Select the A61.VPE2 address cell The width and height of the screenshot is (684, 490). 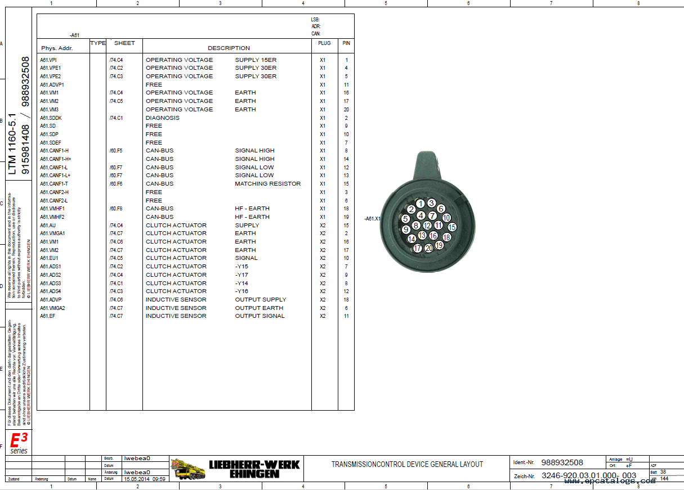point(50,77)
